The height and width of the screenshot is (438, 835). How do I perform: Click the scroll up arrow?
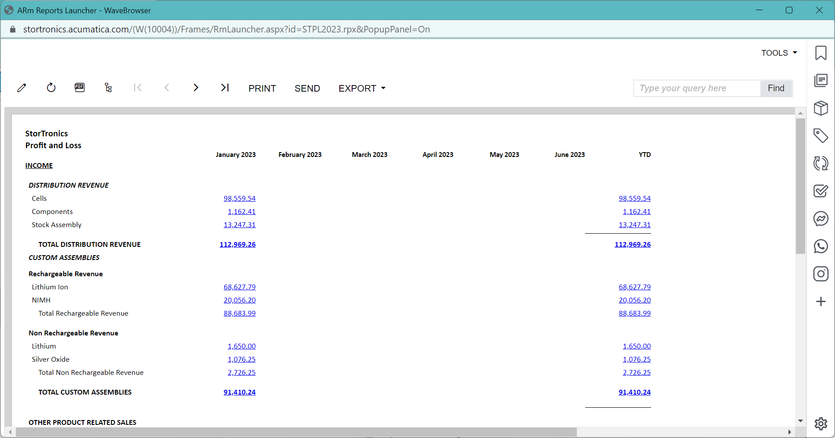point(800,113)
